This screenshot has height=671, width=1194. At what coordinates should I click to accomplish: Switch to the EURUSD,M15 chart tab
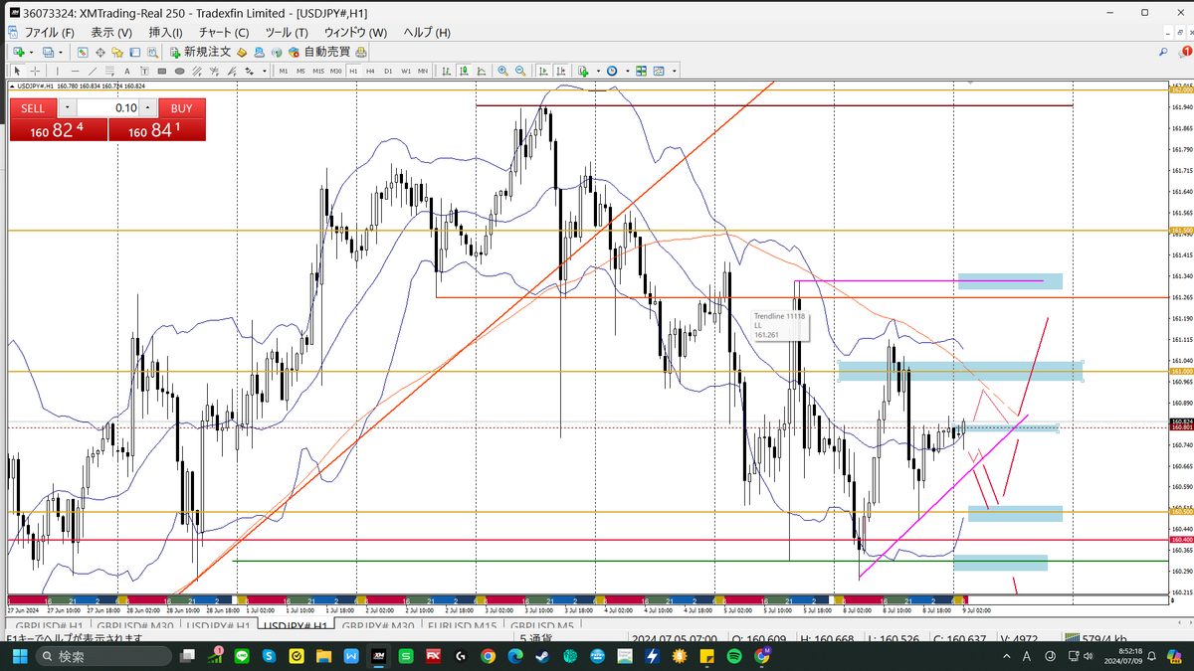tap(462, 625)
